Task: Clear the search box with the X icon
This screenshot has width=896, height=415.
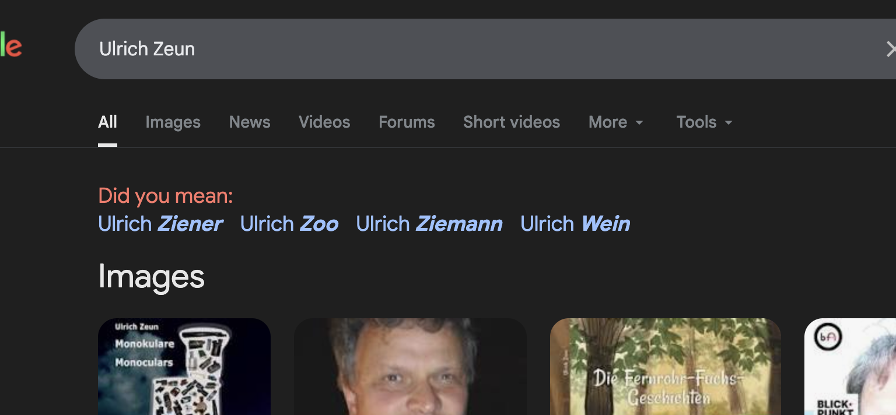Action: [890, 49]
